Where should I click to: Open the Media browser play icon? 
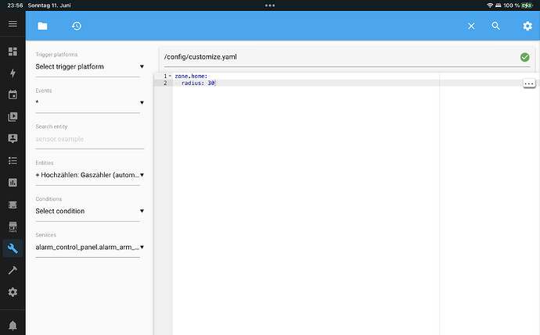pos(13,117)
